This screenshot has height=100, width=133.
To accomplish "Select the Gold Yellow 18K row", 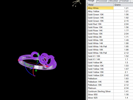I will coord(110,72).
